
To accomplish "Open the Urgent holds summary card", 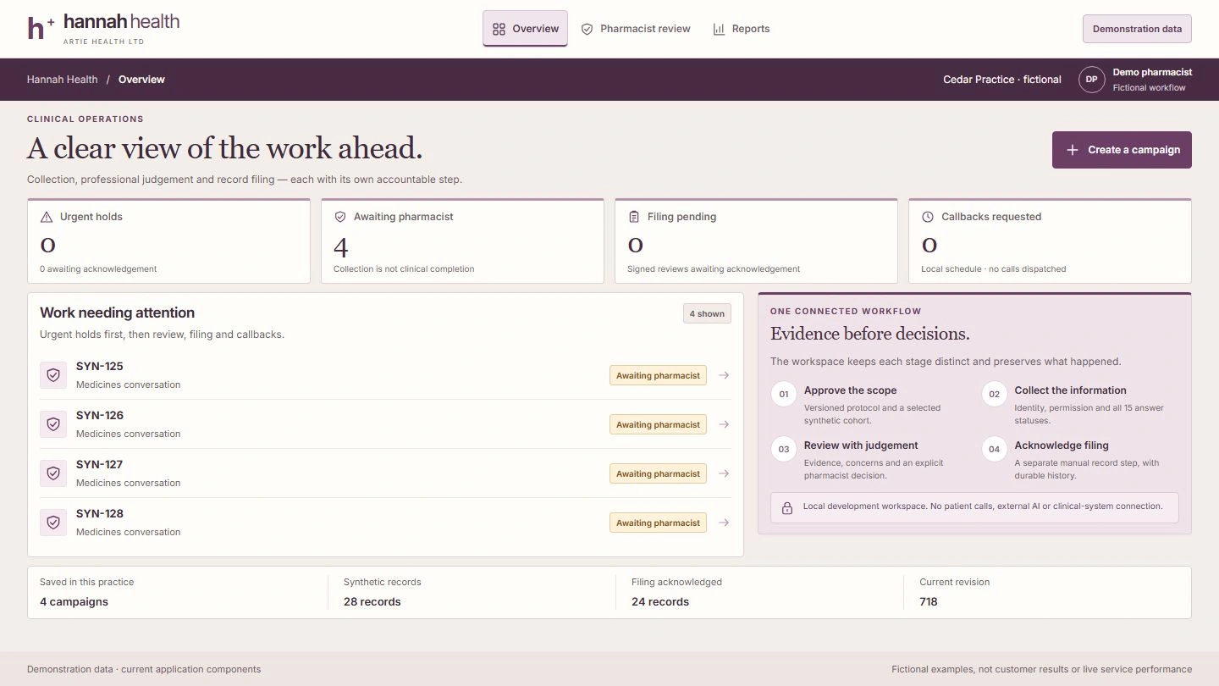I will (x=169, y=241).
